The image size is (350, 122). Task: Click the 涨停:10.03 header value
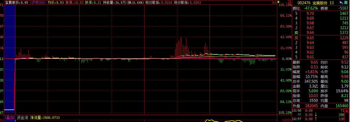(74, 2)
